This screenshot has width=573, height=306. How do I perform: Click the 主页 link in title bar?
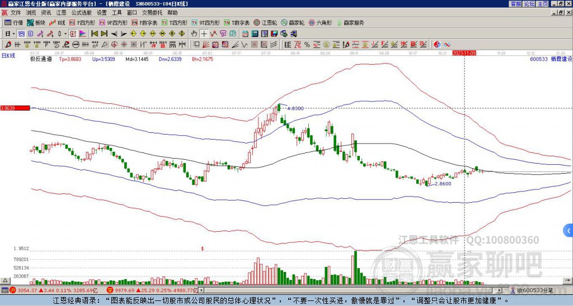tap(543, 4)
